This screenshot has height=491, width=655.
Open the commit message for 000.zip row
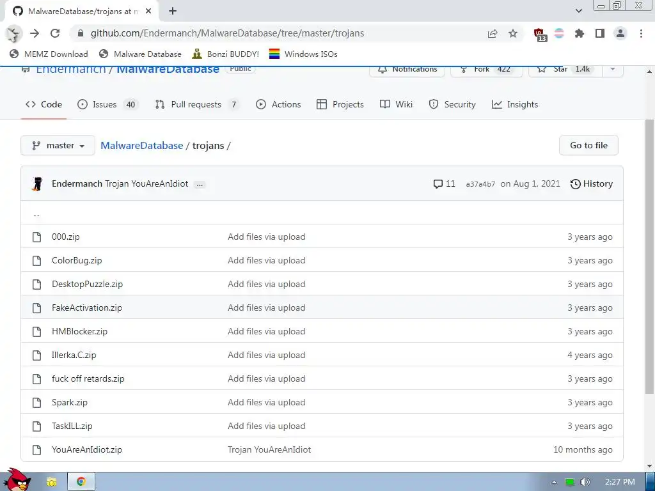click(267, 237)
